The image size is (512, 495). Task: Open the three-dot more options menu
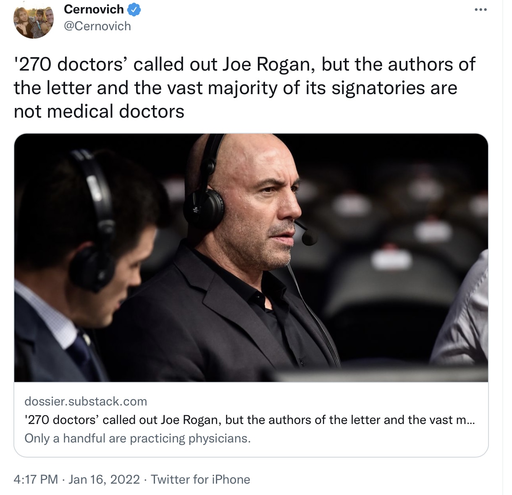pos(480,10)
